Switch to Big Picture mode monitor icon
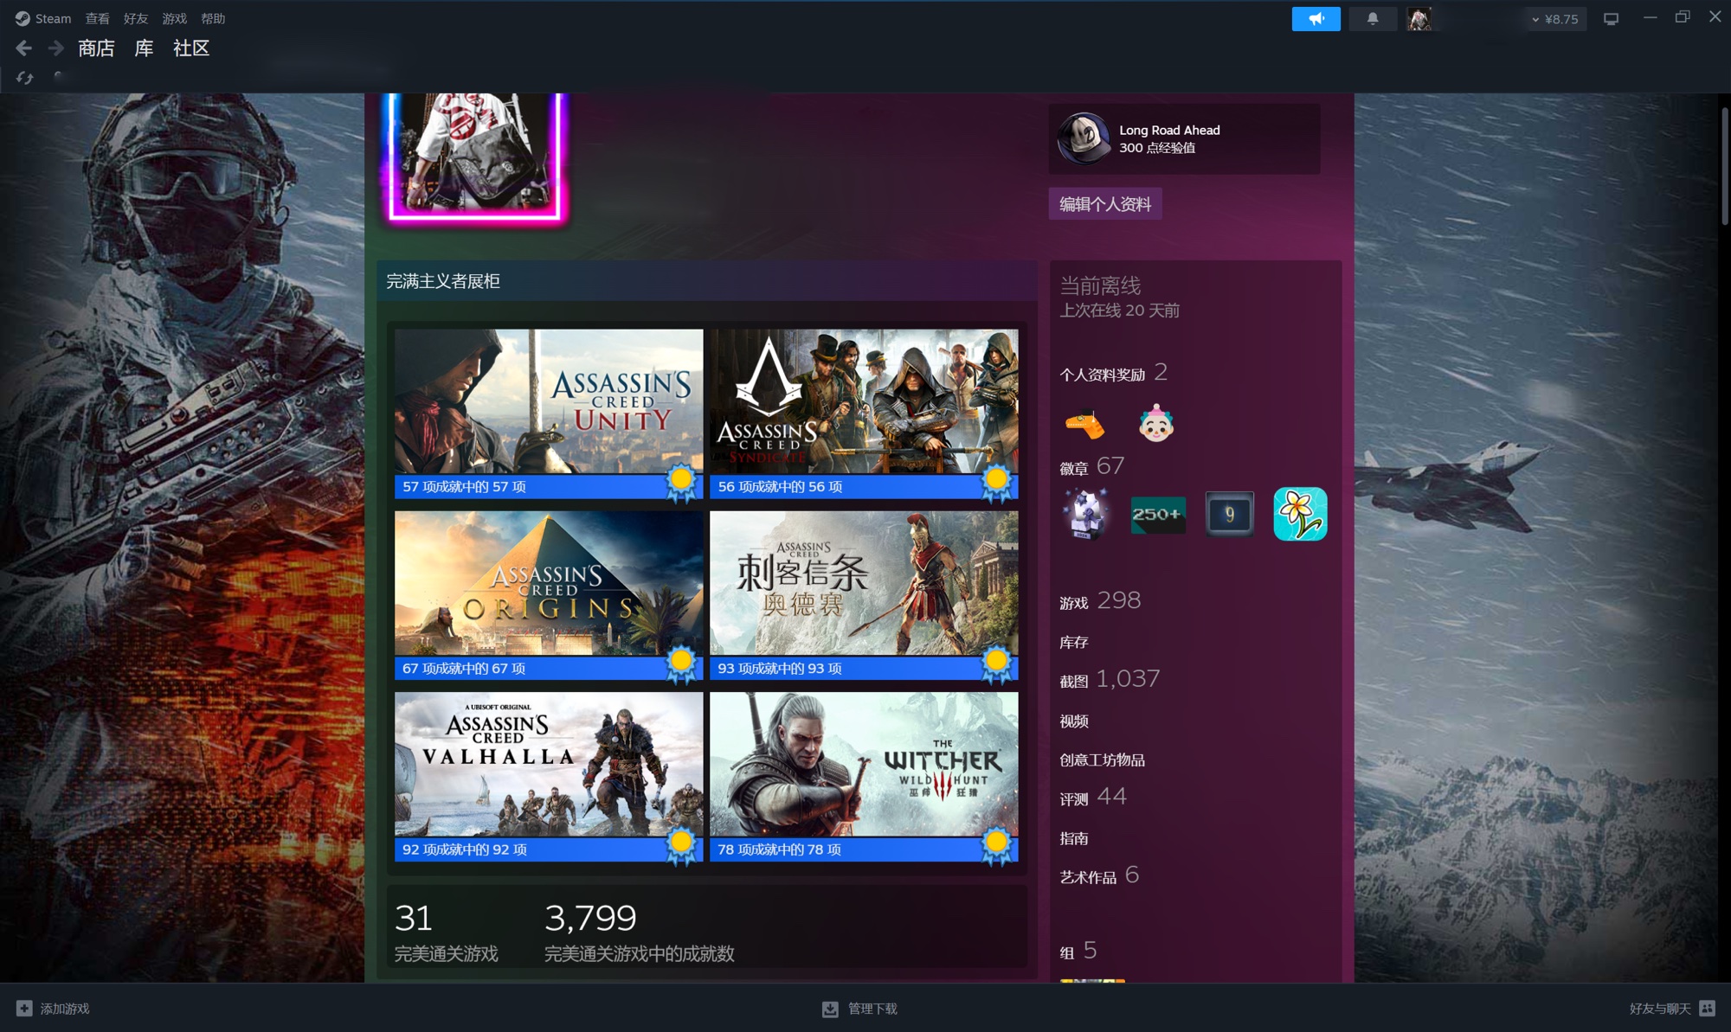The image size is (1731, 1032). (1611, 18)
